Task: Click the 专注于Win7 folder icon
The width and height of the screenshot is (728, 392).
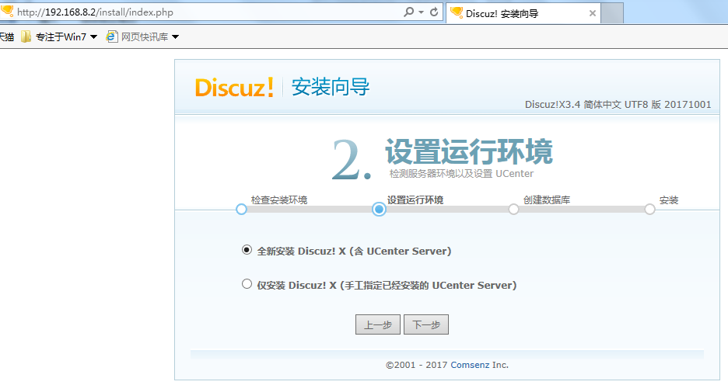Action: pos(26,36)
